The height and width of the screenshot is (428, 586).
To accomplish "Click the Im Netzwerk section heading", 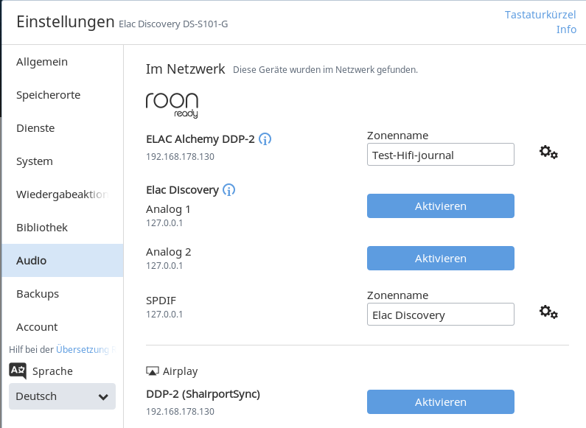I will coord(185,69).
